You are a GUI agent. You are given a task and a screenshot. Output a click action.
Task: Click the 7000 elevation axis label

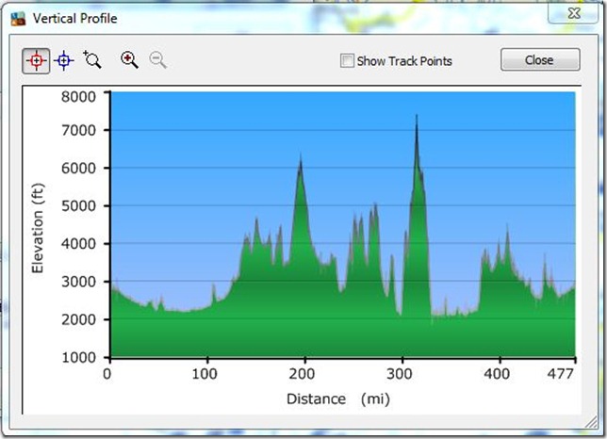click(78, 130)
